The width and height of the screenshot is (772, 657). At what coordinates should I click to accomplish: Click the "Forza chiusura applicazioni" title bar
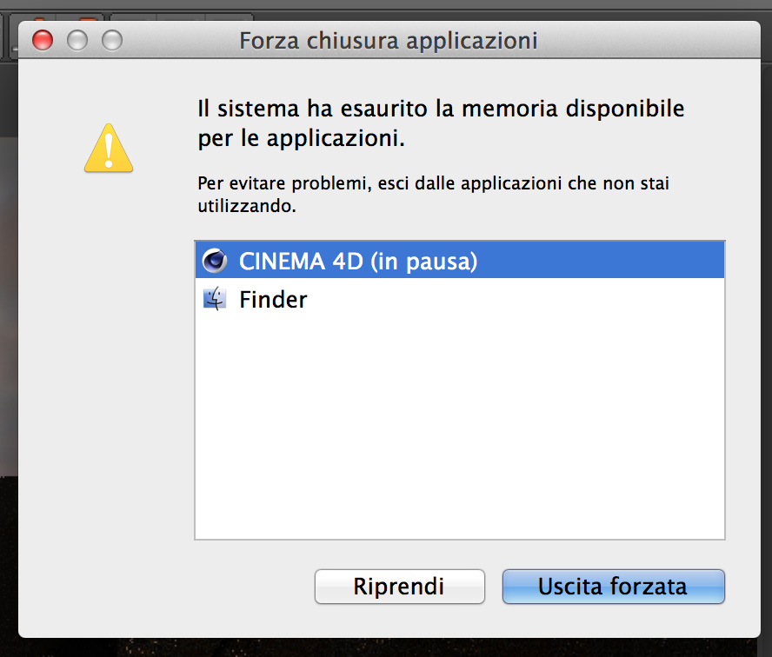[388, 40]
